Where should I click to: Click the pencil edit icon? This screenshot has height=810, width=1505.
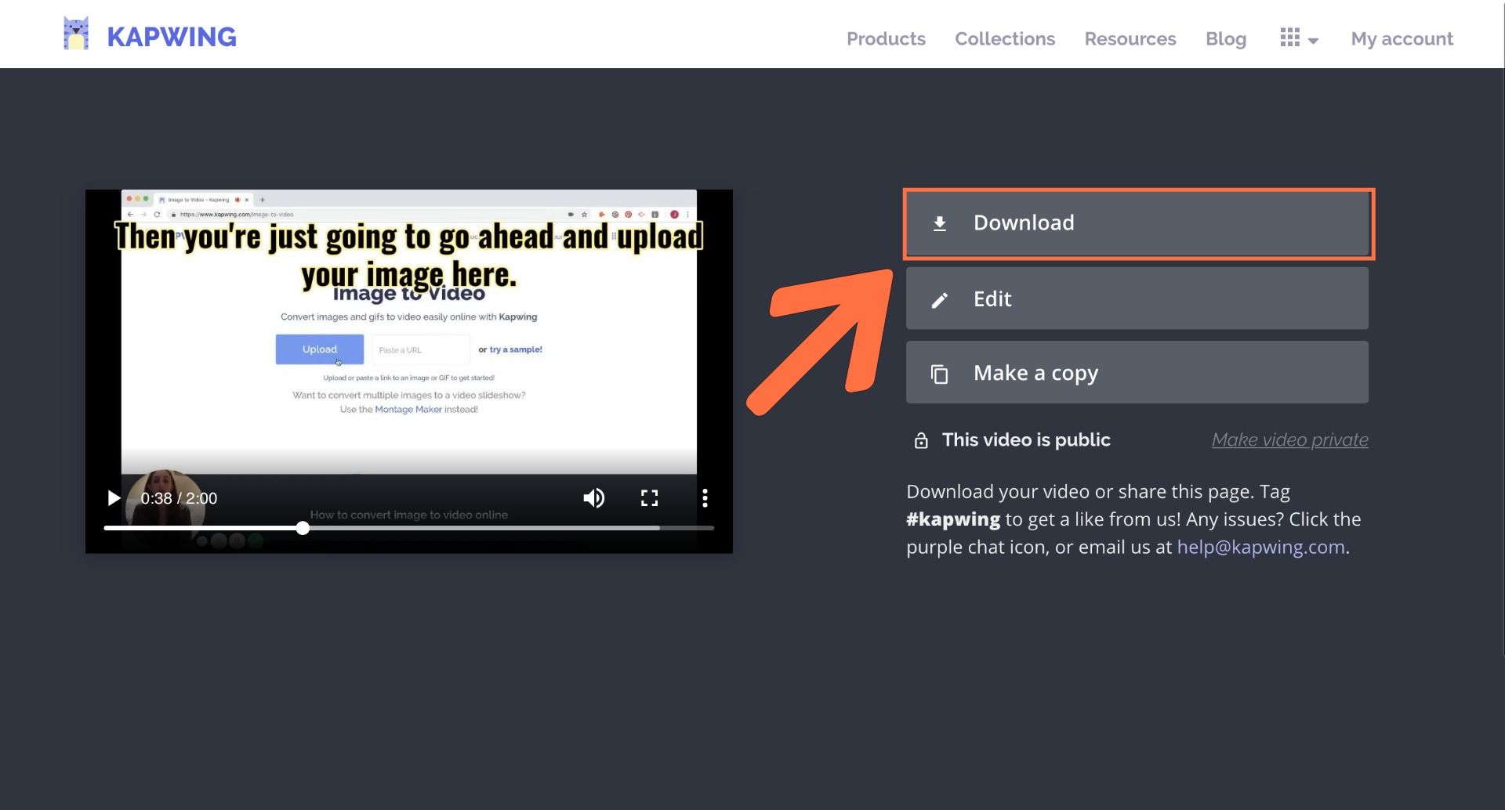(939, 300)
